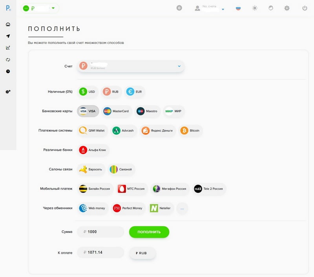The image size is (314, 277).
Task: Click the Сумма amount input field
Action: coord(100,232)
